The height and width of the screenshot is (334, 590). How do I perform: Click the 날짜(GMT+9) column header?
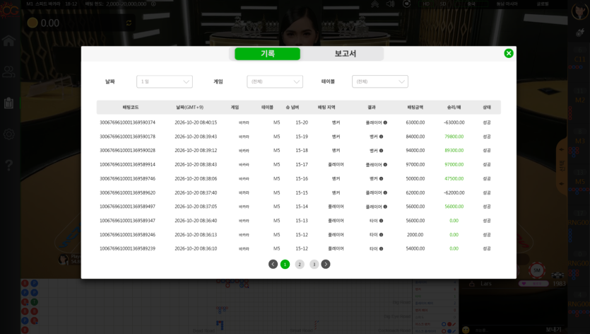tap(189, 108)
